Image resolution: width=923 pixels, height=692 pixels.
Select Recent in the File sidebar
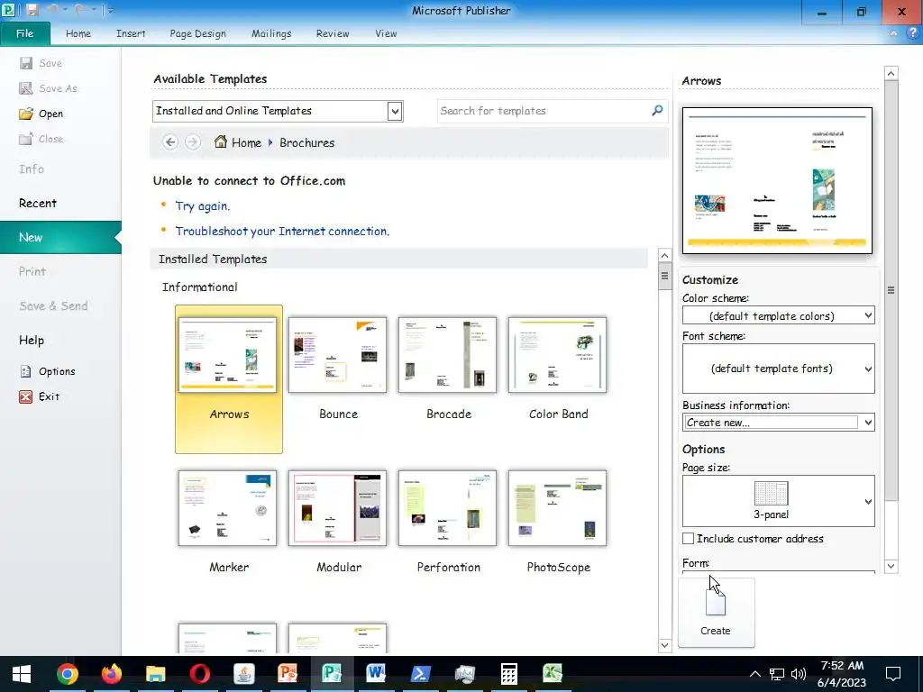click(x=38, y=203)
